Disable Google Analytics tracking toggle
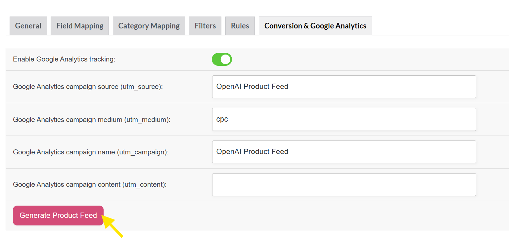The height and width of the screenshot is (238, 509). click(x=222, y=59)
